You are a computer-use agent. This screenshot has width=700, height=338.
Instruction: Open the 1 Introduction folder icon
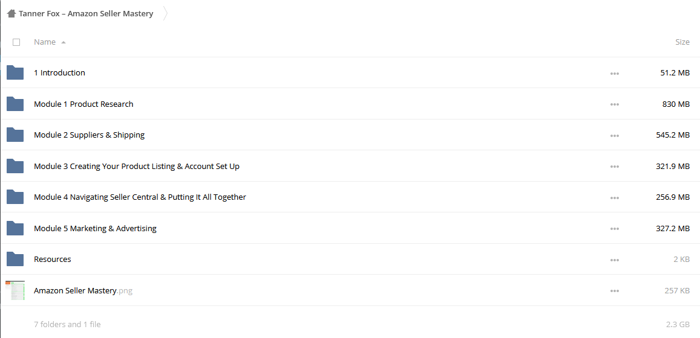pyautogui.click(x=15, y=72)
